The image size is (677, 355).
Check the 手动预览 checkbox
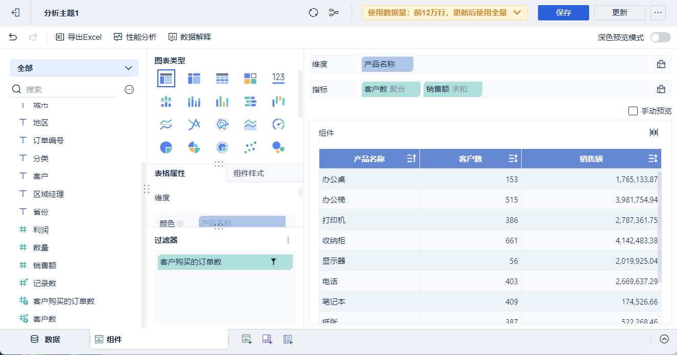click(633, 111)
